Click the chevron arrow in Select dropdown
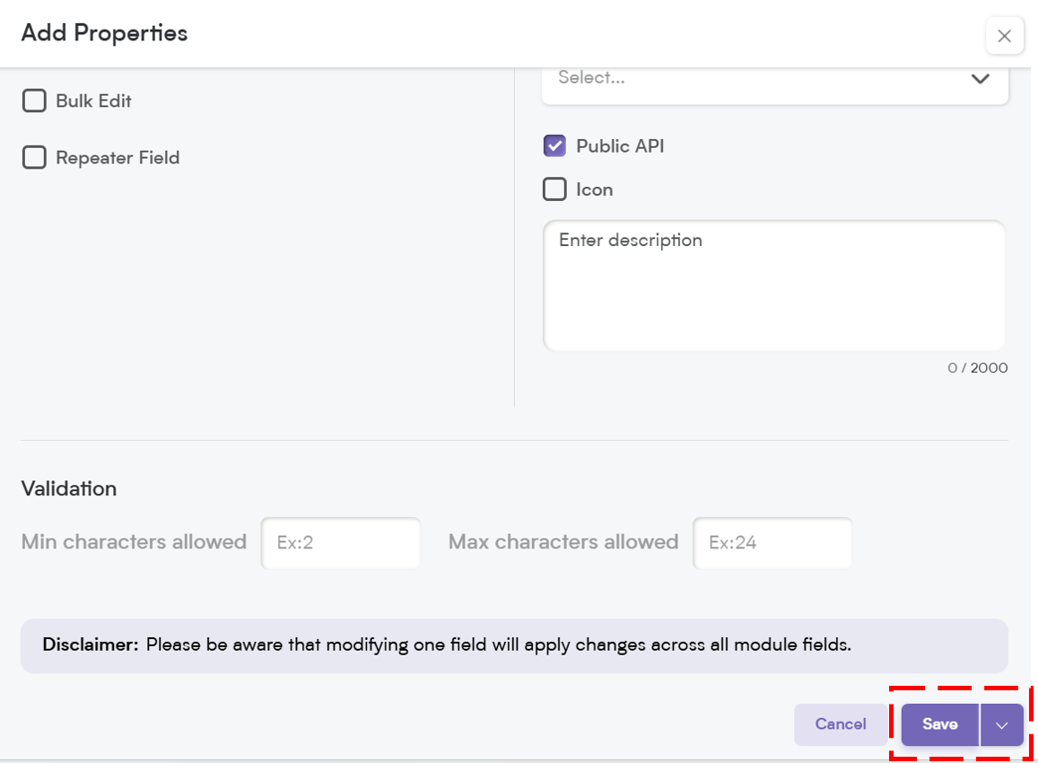The image size is (1038, 763). [x=980, y=79]
